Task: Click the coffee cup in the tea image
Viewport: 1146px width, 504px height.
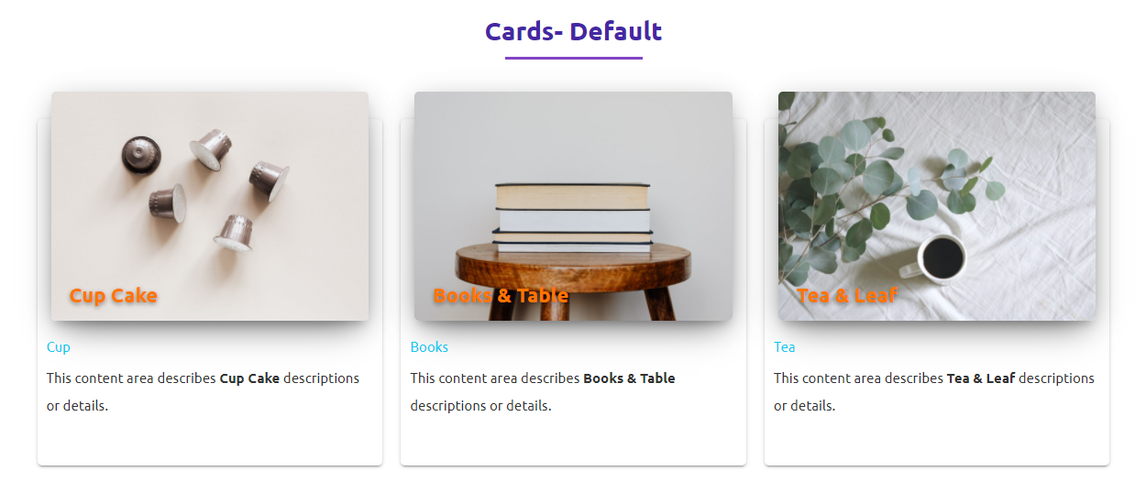Action: (x=935, y=257)
